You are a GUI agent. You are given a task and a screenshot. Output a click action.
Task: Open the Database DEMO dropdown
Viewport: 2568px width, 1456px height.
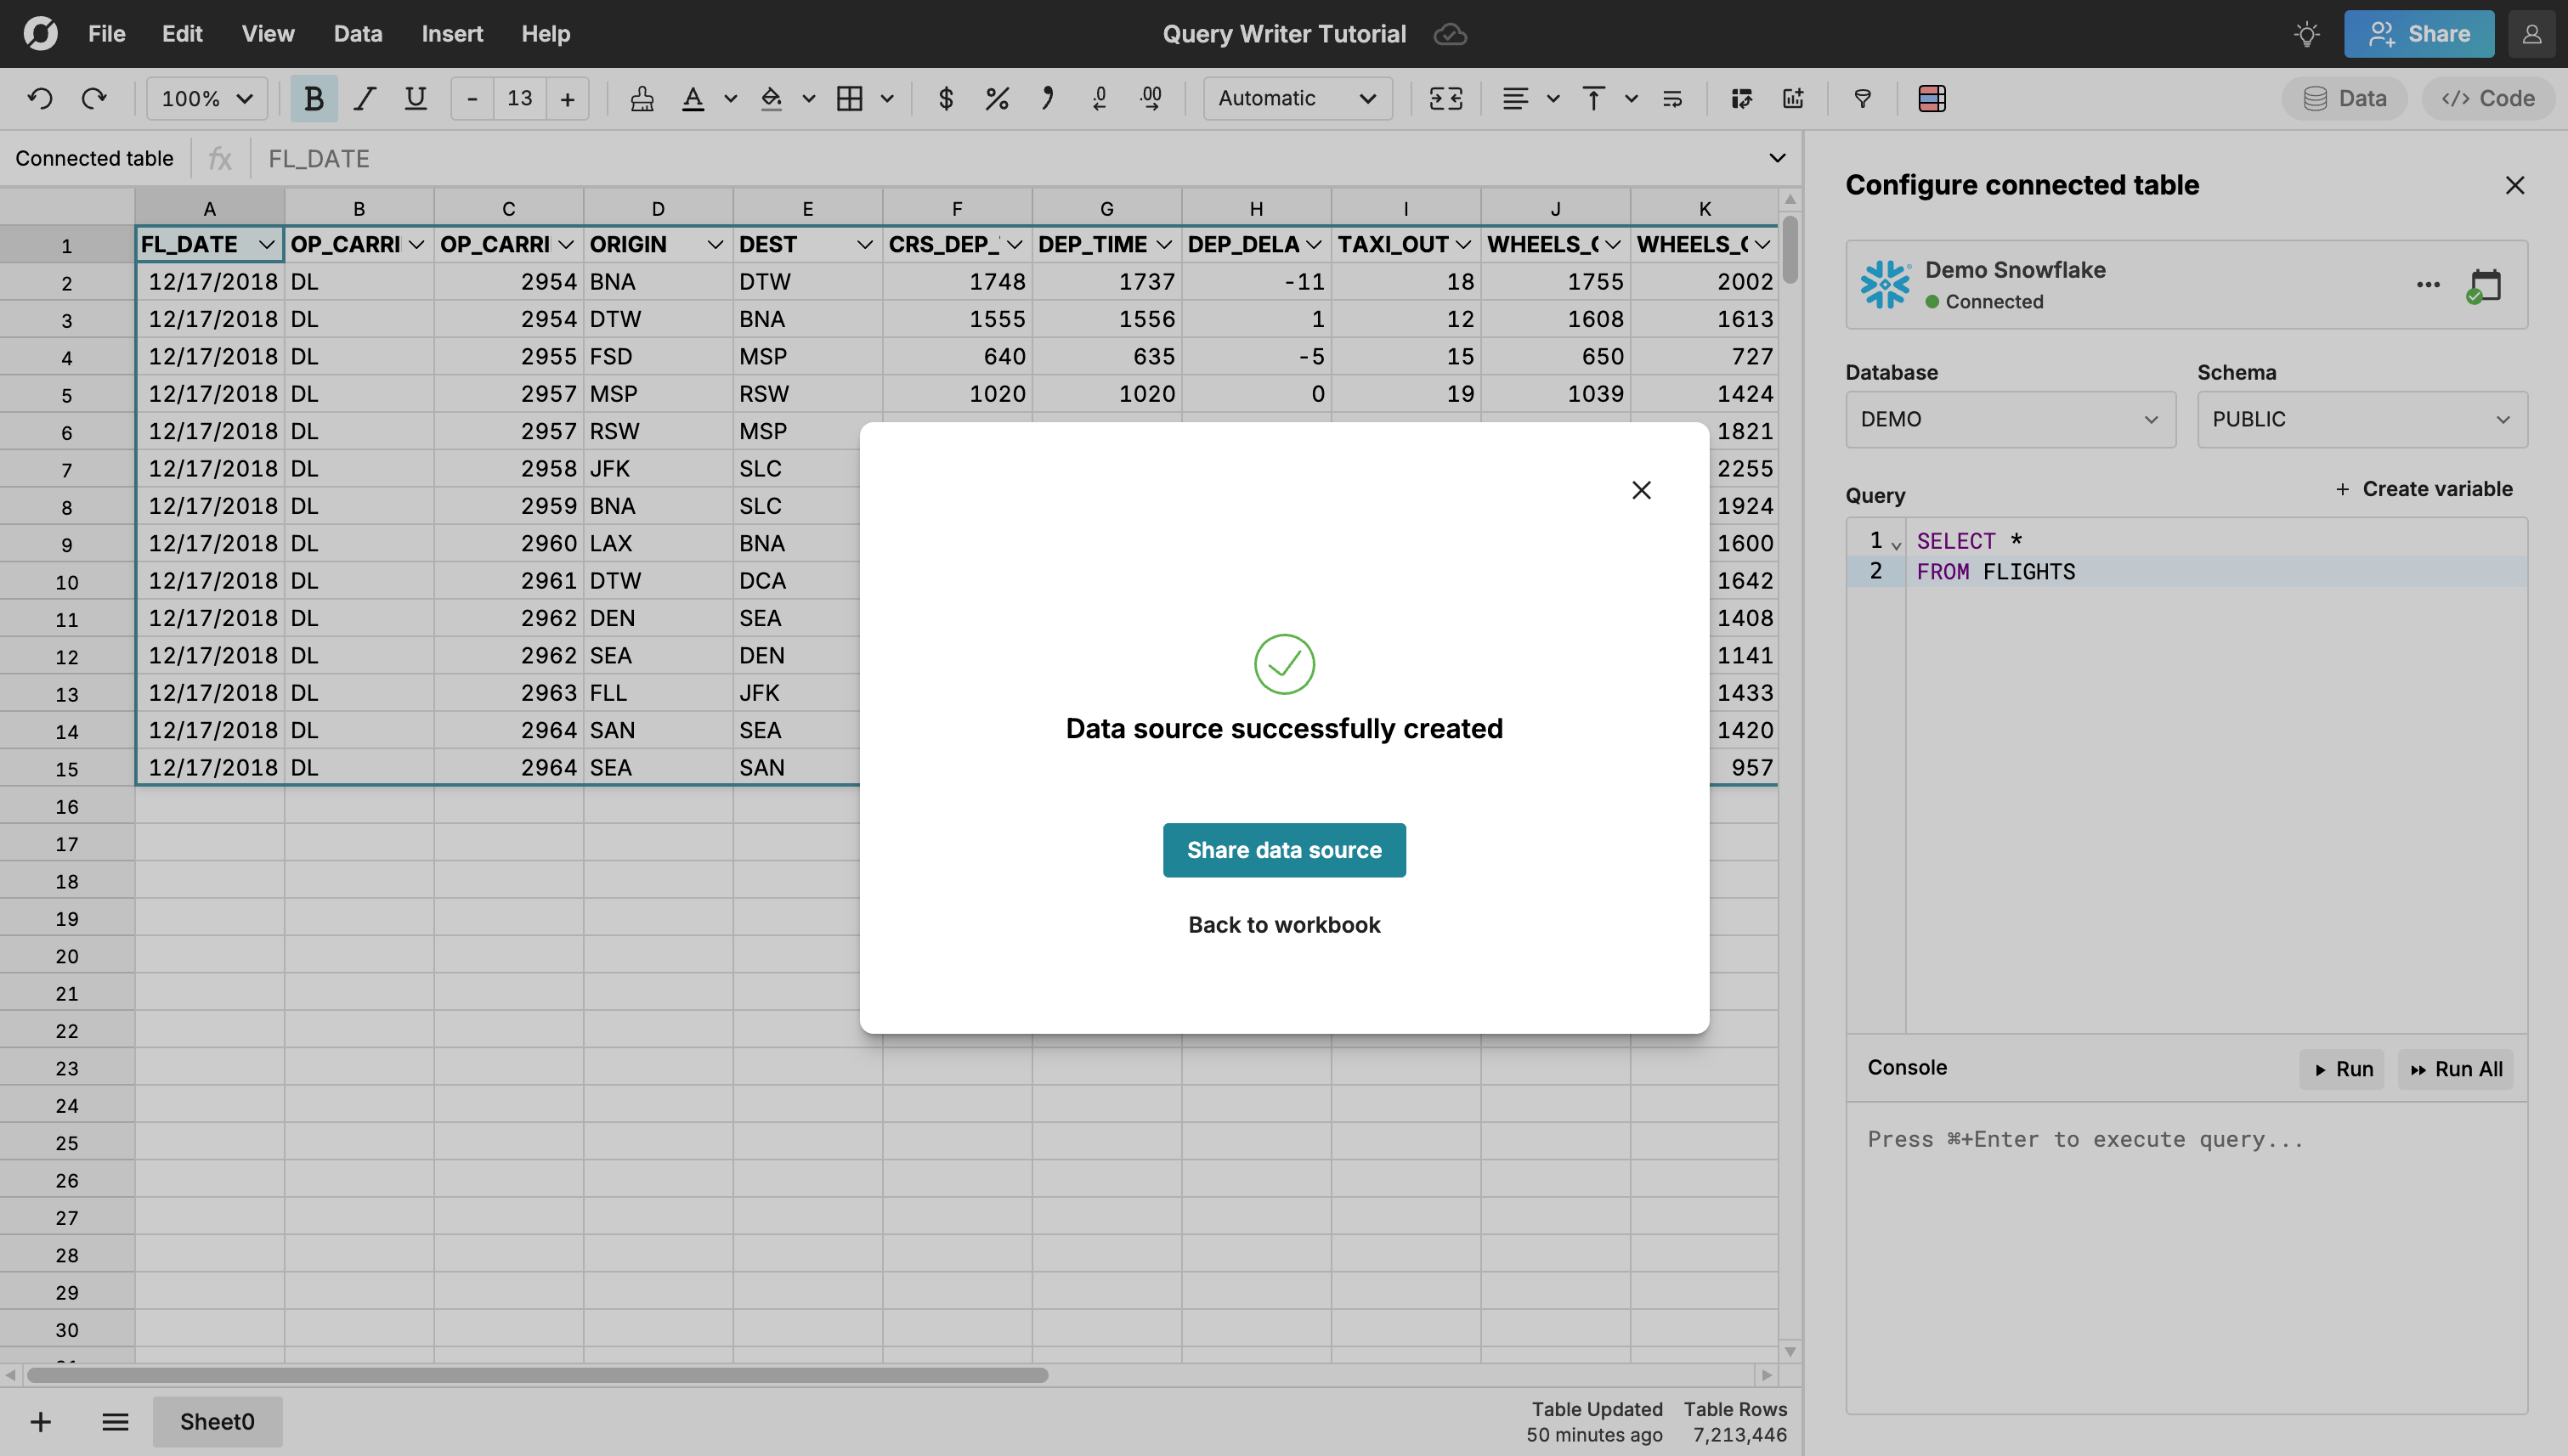click(2010, 419)
